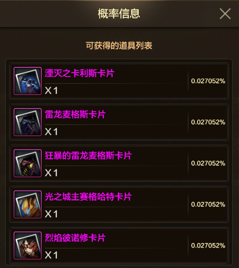This screenshot has height=268, width=239.
Task: Tap the 湮灭之卡利斯卡片 card icon
Action: (28, 81)
